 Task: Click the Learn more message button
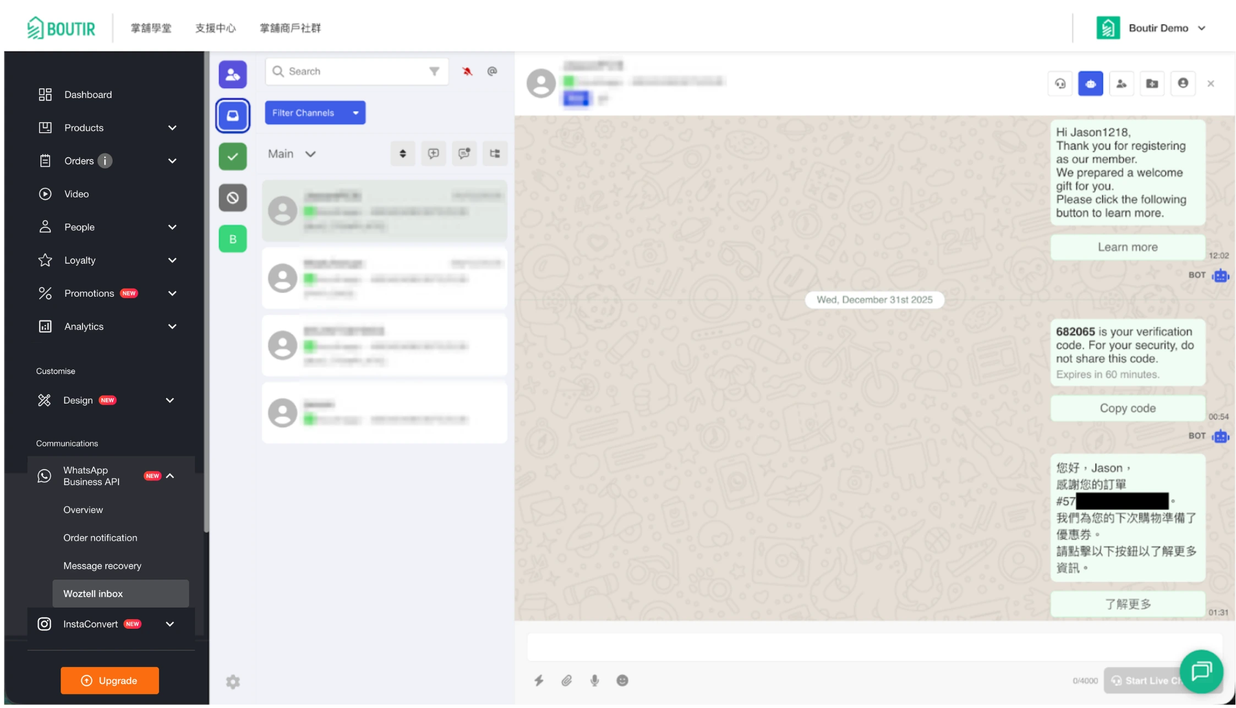[x=1128, y=247]
